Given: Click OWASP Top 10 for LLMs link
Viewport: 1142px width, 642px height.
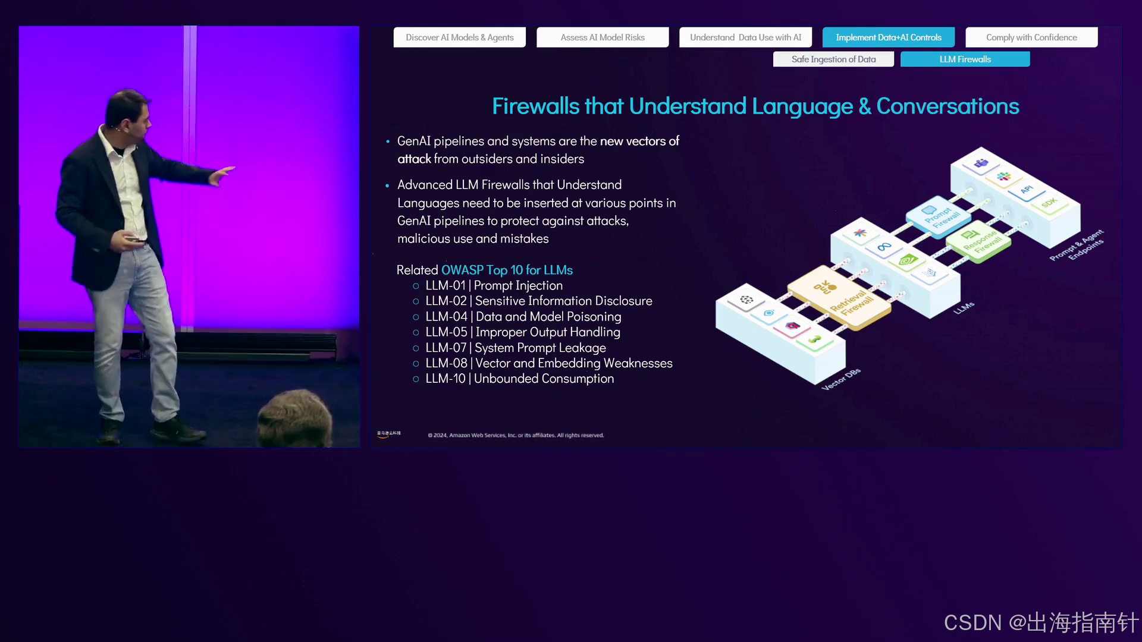Looking at the screenshot, I should [x=507, y=270].
